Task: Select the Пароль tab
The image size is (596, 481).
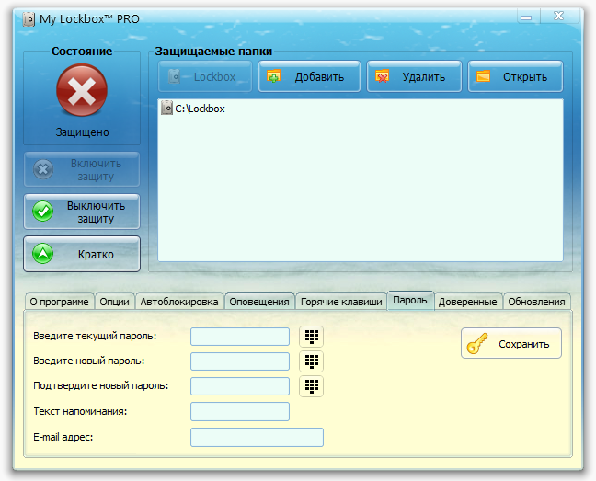Action: click(x=410, y=301)
